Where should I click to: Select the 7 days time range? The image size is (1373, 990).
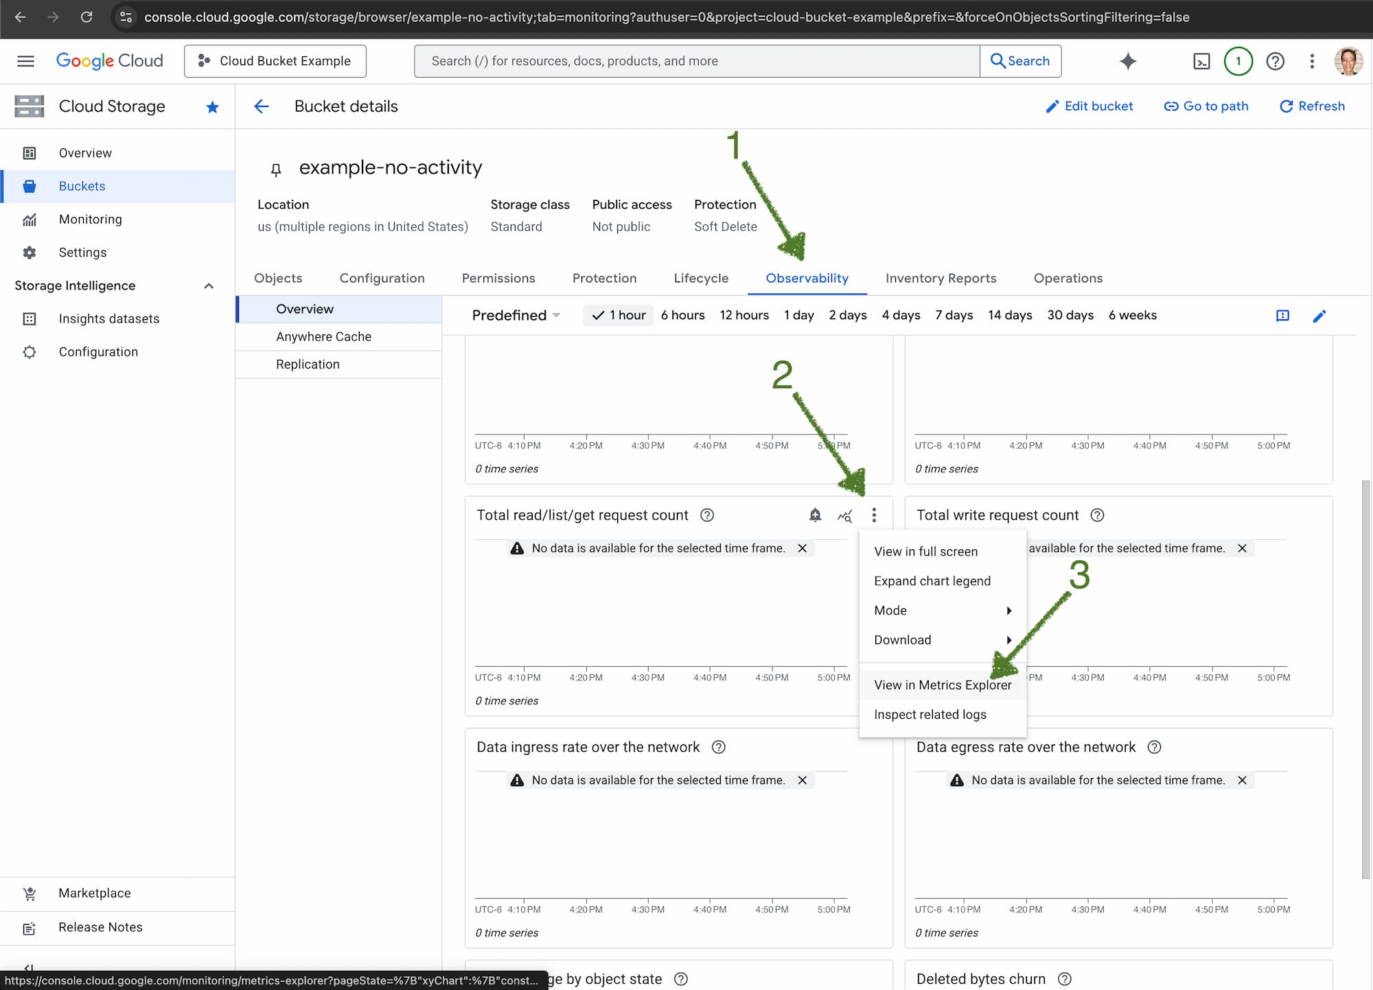click(x=954, y=315)
